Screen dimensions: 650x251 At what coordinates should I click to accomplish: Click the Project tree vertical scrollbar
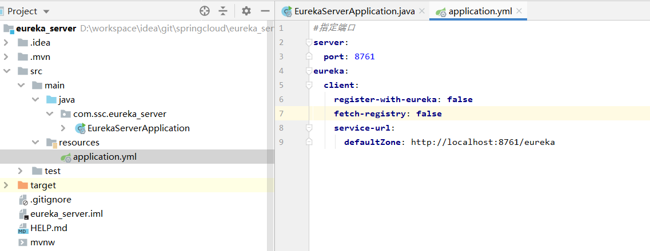270,136
